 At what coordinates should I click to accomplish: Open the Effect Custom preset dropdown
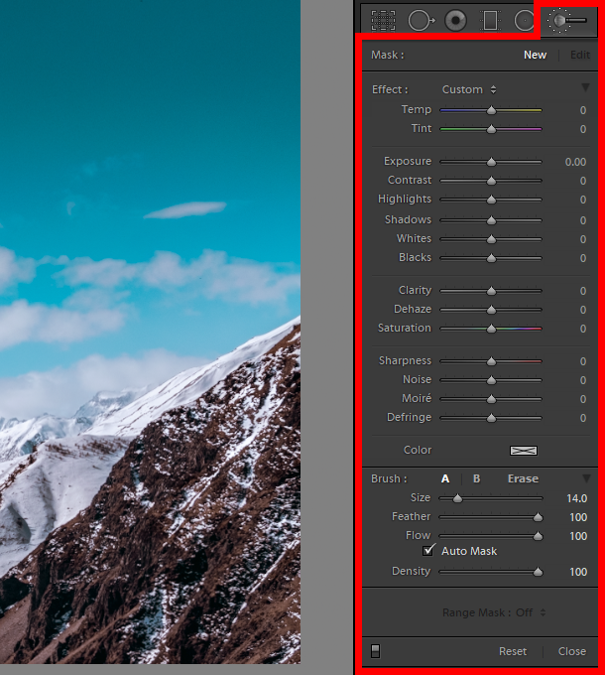point(469,89)
